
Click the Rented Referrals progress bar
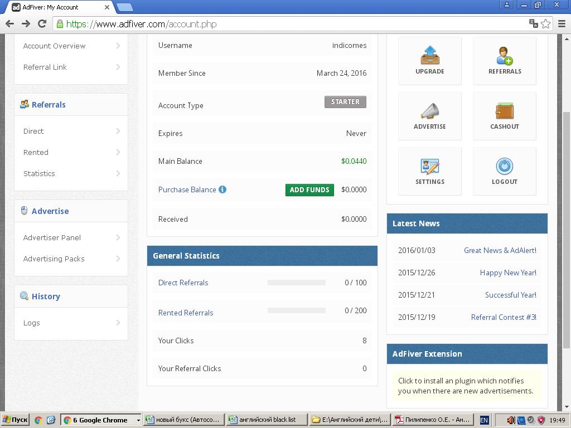(297, 310)
